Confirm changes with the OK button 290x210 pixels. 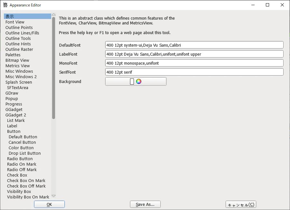(49, 204)
